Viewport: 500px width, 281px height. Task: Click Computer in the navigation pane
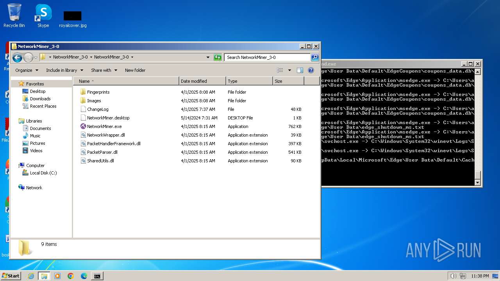(35, 165)
